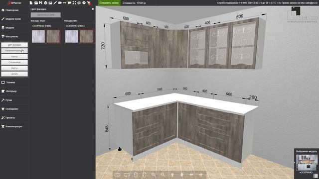The width and height of the screenshot is (319, 179).
Task: Open Проекты section in sidebar
Action: [14, 118]
